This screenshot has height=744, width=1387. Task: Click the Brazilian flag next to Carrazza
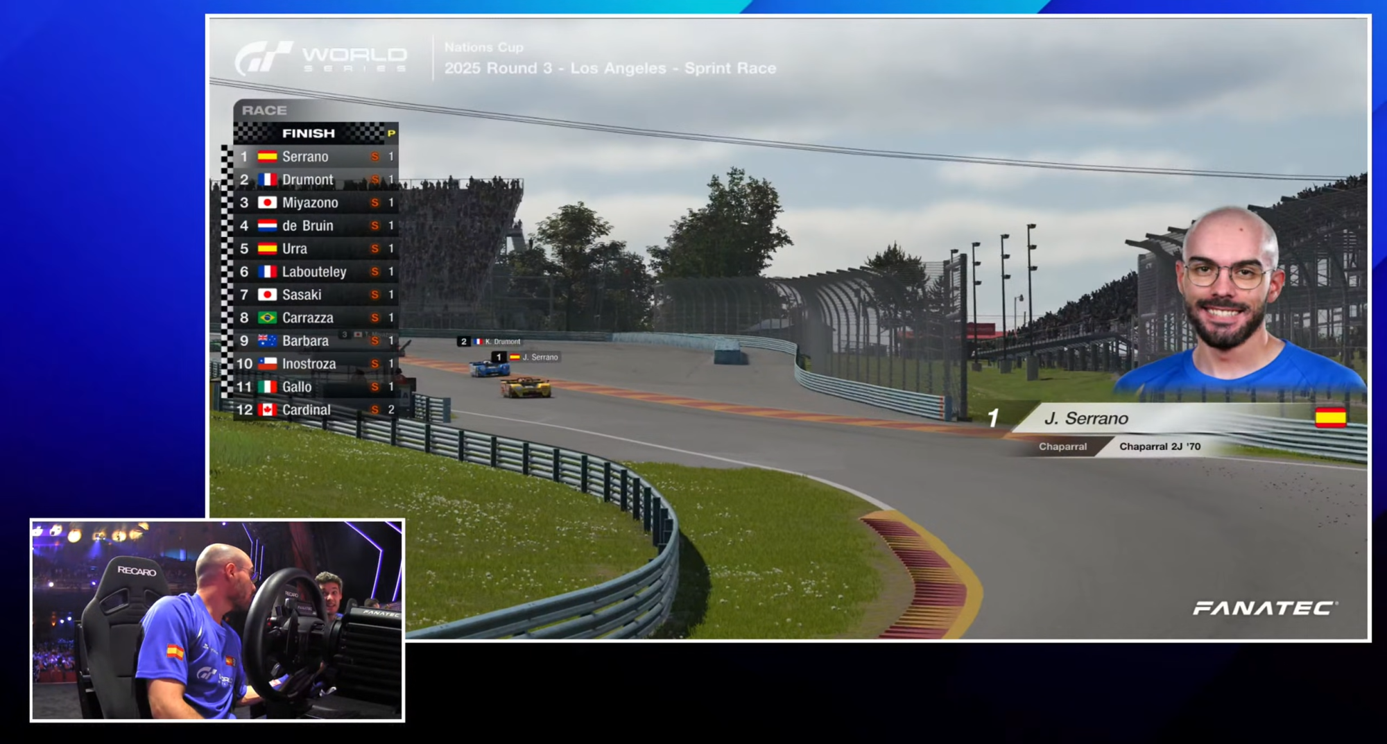pyautogui.click(x=267, y=318)
